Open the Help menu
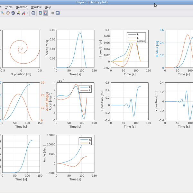This screenshot has height=193, width=193. click(x=48, y=7)
